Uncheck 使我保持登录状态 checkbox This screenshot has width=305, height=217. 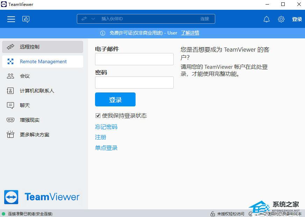(98, 116)
